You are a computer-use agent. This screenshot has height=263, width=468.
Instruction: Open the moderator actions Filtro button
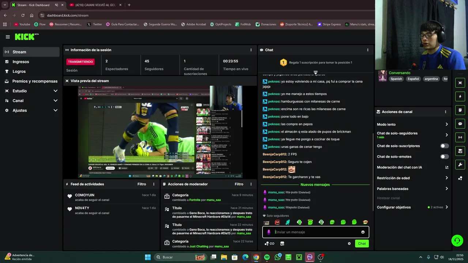coord(239,184)
